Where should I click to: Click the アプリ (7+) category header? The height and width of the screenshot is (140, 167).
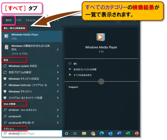click(x=9, y=129)
